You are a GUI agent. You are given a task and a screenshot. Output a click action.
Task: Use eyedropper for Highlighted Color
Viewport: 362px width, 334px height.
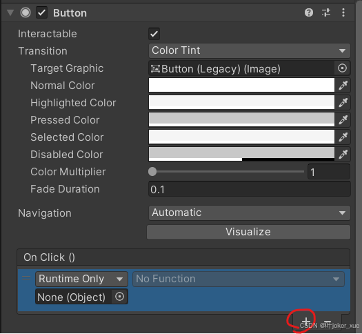point(343,103)
